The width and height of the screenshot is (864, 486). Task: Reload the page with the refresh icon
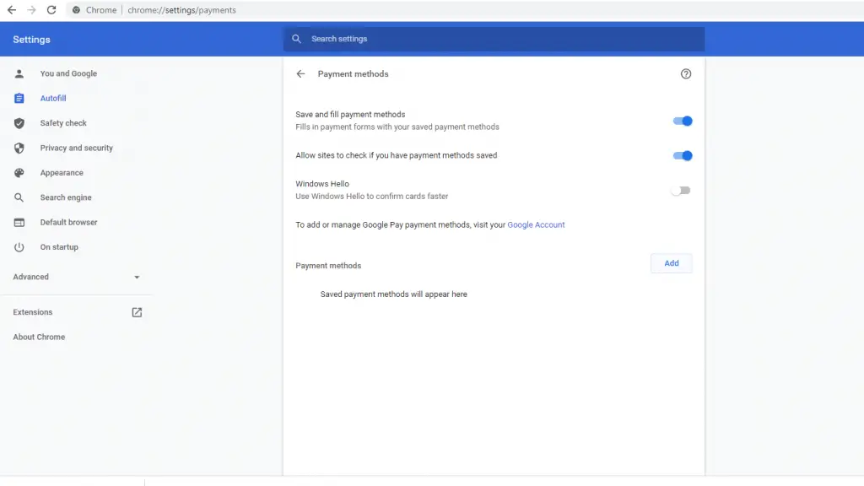point(51,10)
